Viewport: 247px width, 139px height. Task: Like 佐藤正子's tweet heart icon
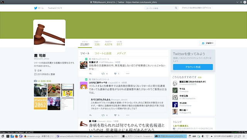click(x=115, y=74)
